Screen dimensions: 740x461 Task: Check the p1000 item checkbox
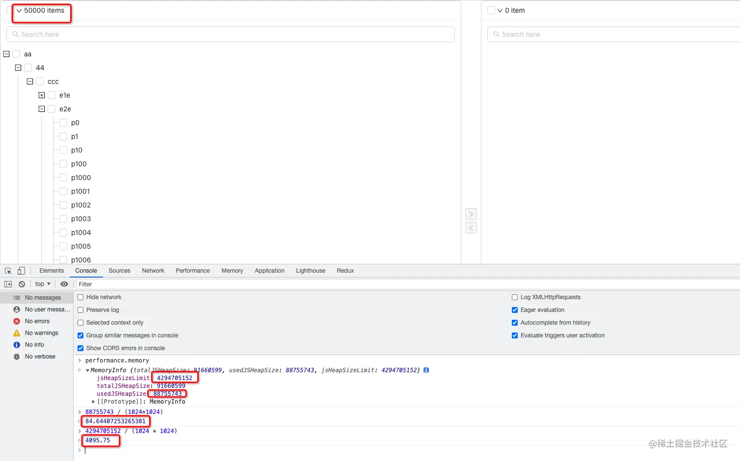click(63, 178)
